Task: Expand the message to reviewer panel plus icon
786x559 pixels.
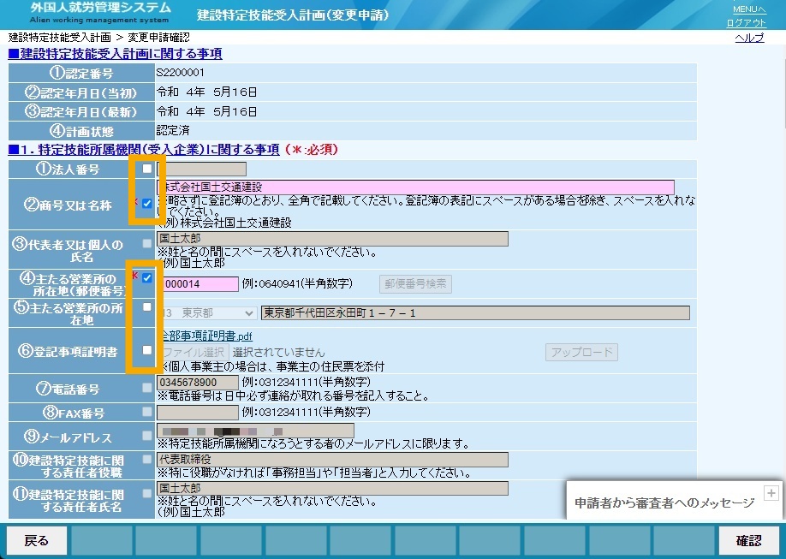Action: pos(771,493)
